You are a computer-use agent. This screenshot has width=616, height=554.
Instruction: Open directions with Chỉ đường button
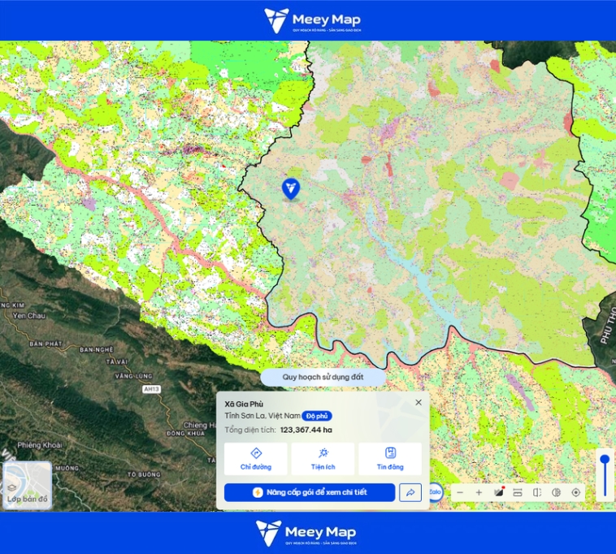coord(256,459)
